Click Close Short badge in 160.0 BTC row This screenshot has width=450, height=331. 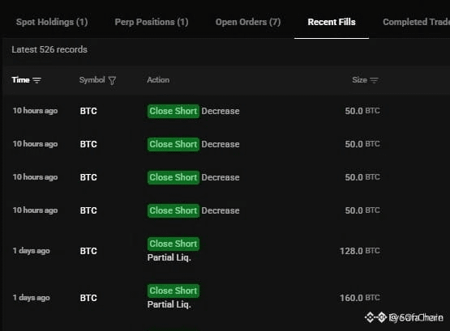click(x=174, y=291)
